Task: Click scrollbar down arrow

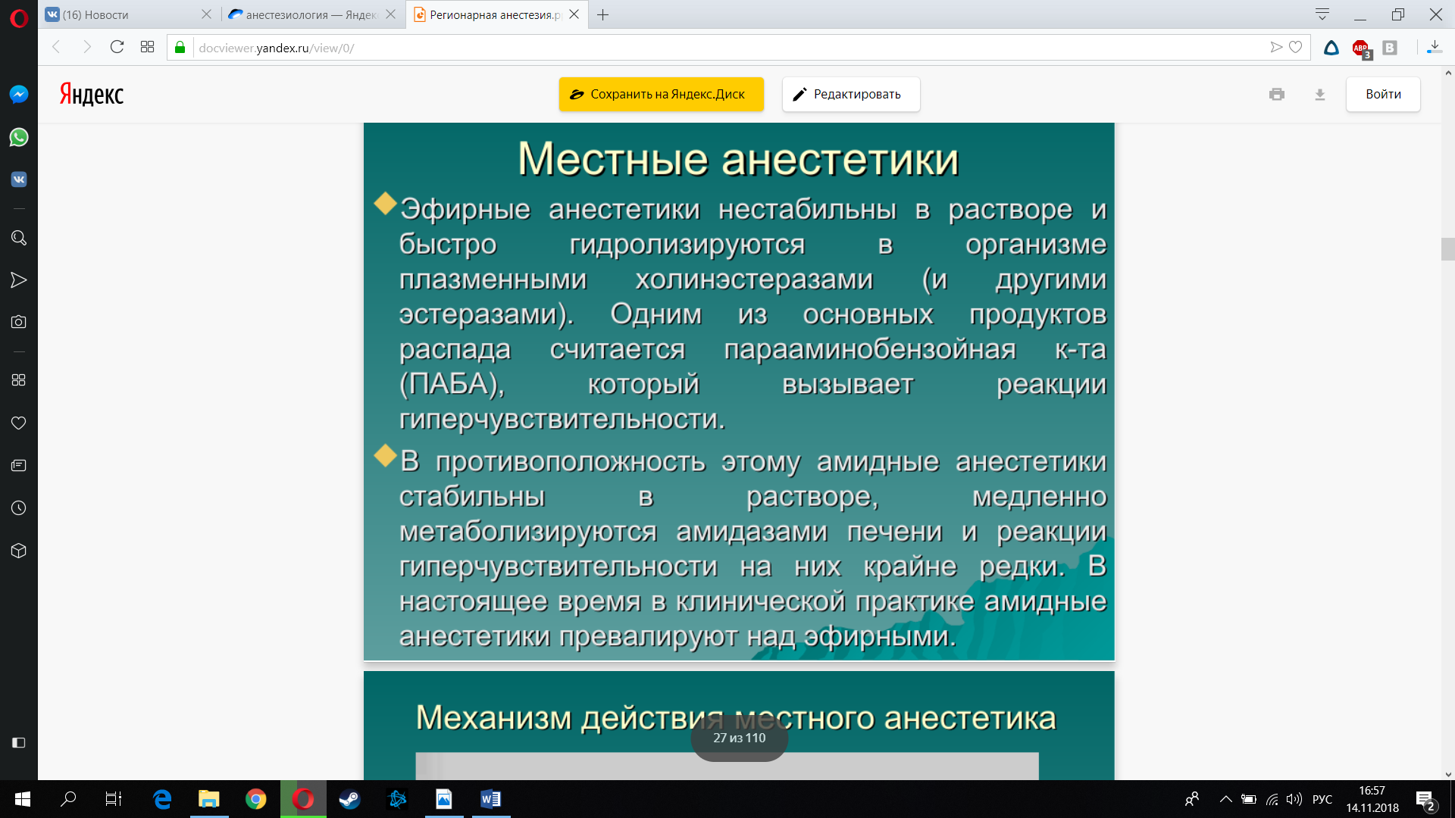Action: click(1448, 774)
